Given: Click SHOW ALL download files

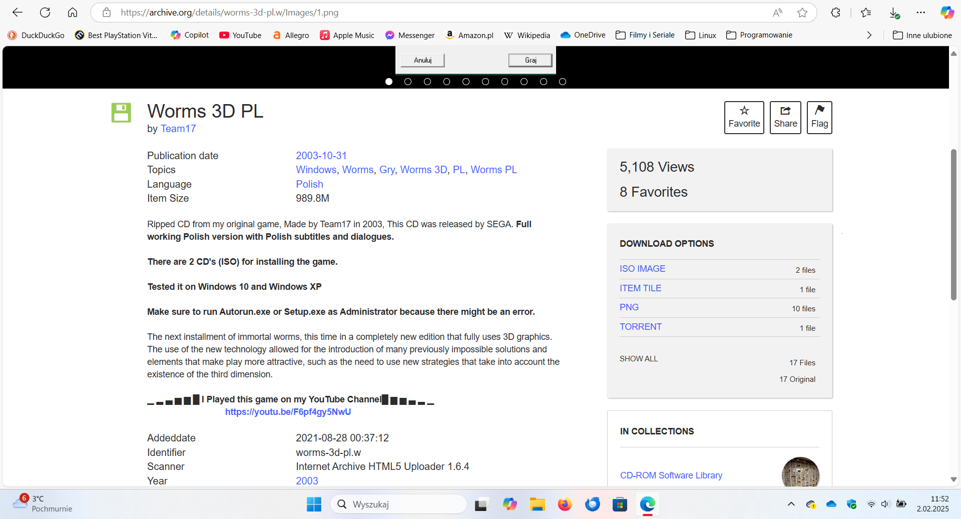Looking at the screenshot, I should coord(639,359).
